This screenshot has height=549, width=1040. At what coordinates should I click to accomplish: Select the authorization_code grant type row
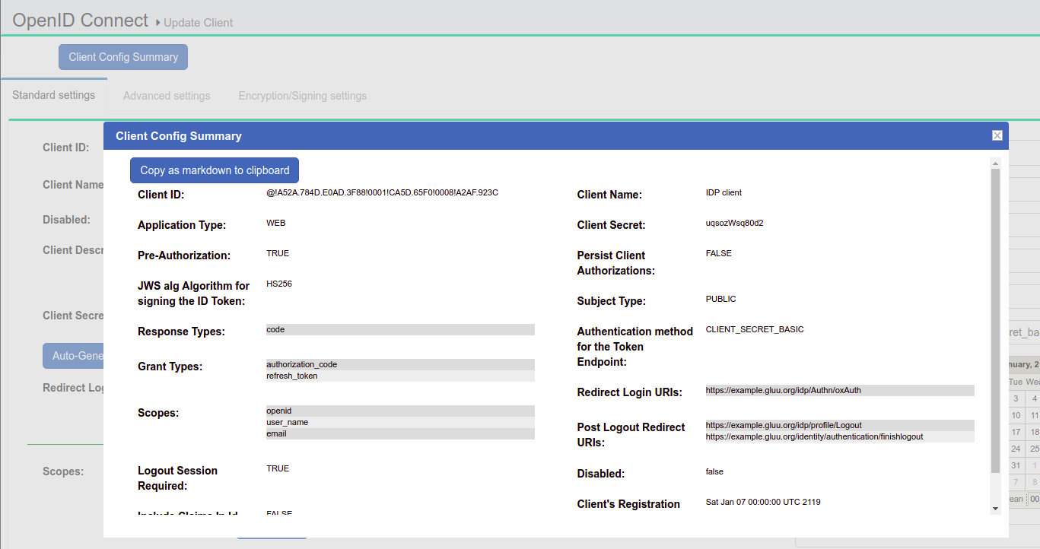point(400,364)
